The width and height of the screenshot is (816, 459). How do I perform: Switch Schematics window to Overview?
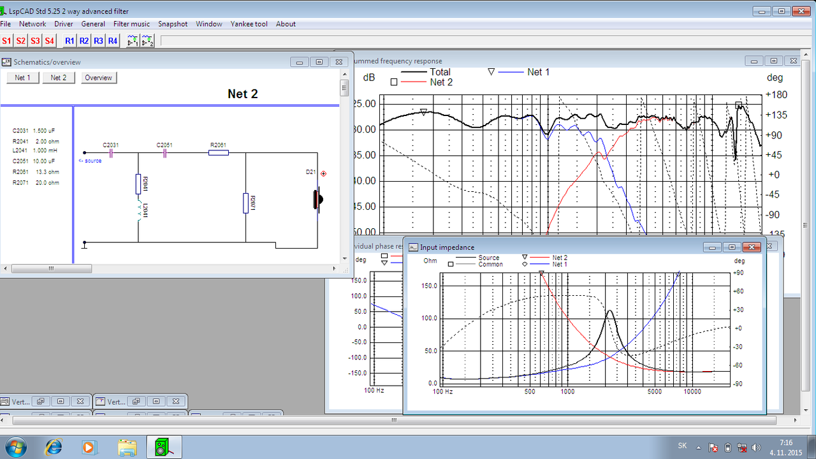click(x=99, y=78)
